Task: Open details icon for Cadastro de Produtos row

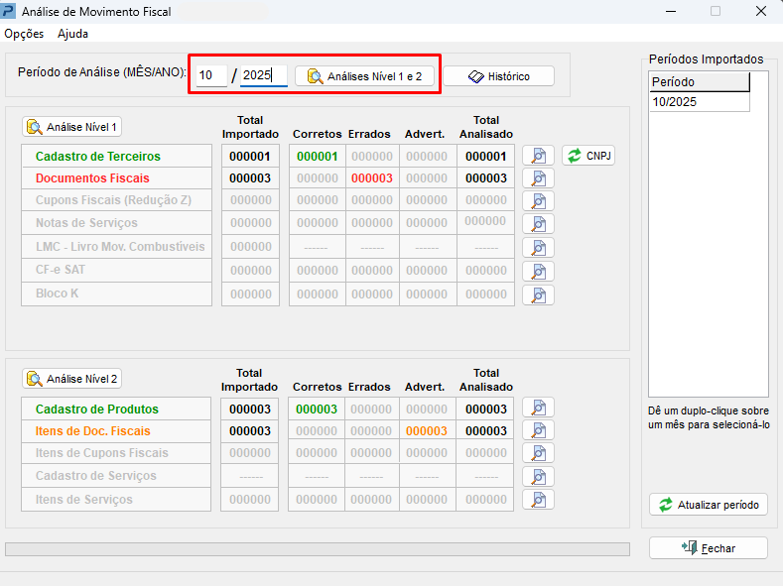Action: coord(538,409)
